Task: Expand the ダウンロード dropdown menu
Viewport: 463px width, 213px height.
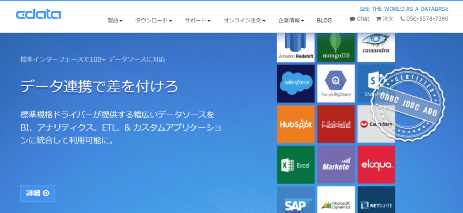Action: coord(154,21)
